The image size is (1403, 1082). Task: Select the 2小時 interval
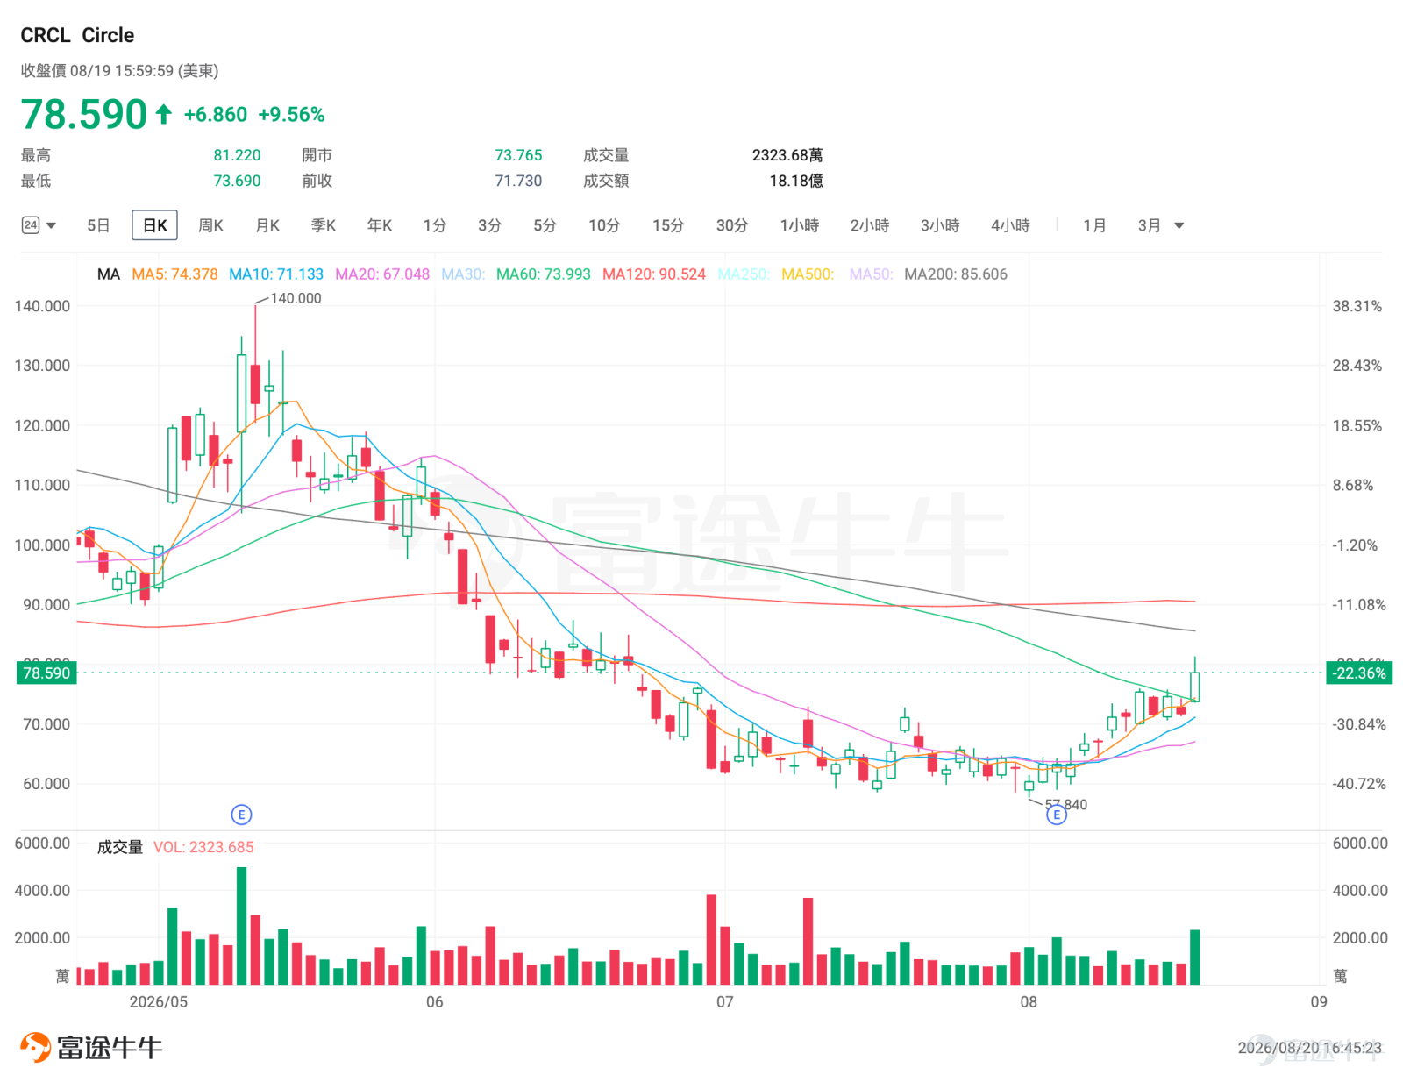[x=870, y=225]
